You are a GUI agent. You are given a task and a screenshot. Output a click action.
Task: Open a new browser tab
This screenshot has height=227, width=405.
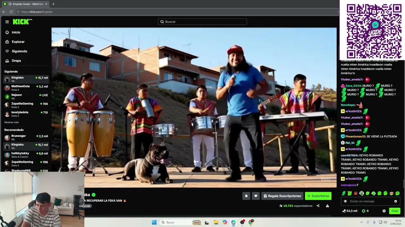pos(53,4)
